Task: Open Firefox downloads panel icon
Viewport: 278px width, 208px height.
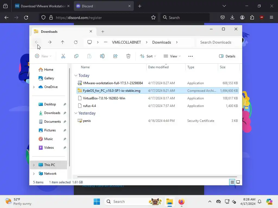Action: click(232, 17)
